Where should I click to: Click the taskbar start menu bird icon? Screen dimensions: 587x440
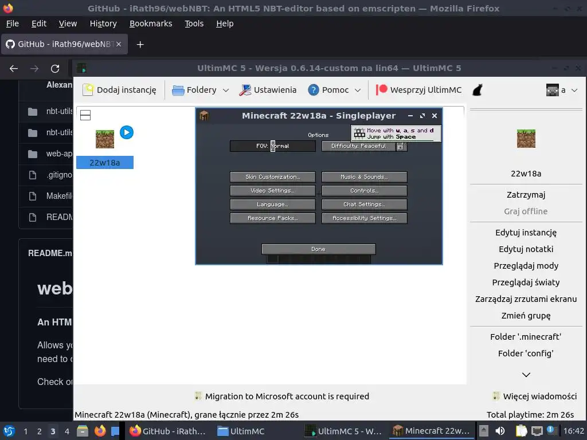coord(9,431)
